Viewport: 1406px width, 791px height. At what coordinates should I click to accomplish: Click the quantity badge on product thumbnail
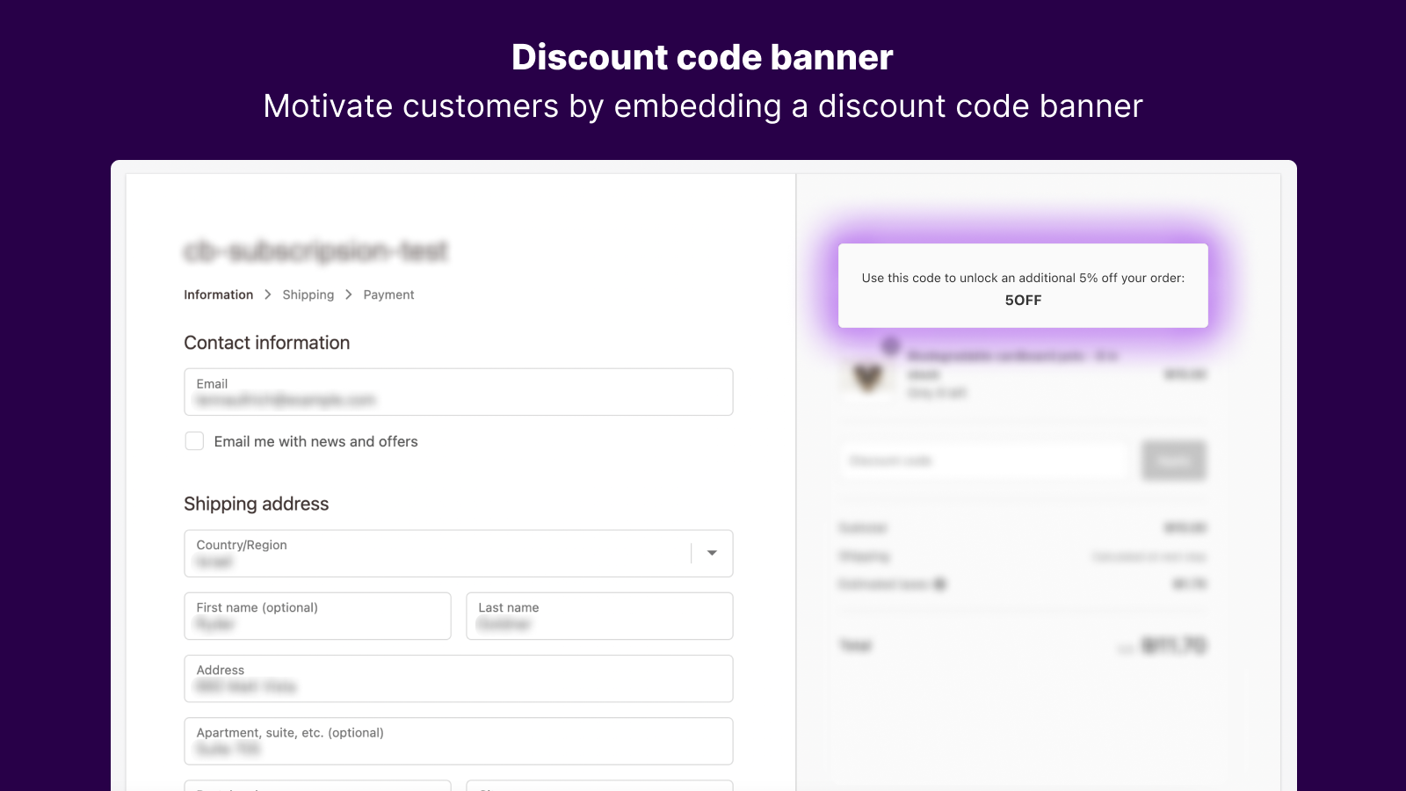pyautogui.click(x=891, y=345)
